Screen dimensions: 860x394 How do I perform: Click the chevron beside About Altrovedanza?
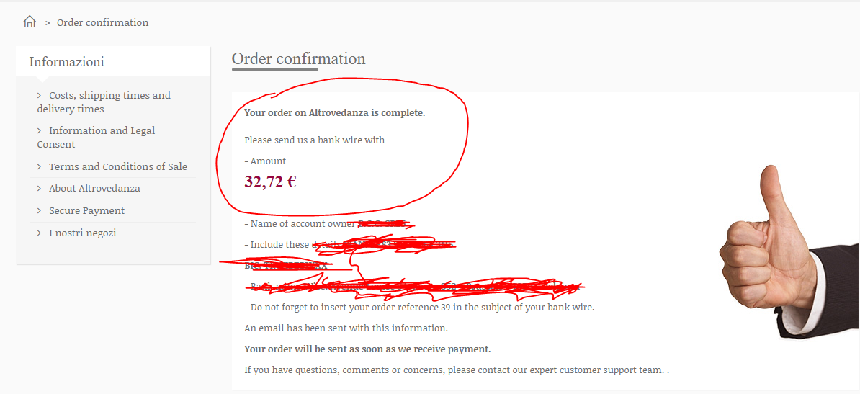(x=40, y=188)
